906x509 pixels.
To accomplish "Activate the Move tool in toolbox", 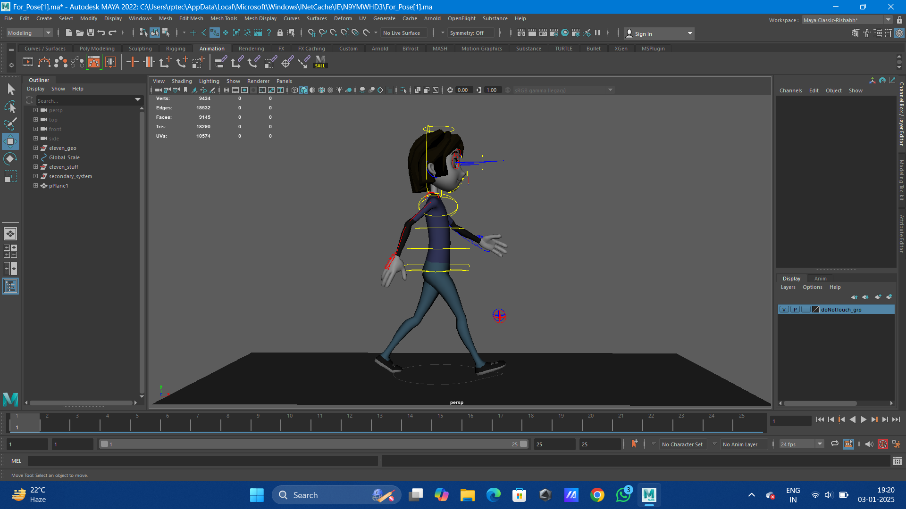I will (10, 141).
